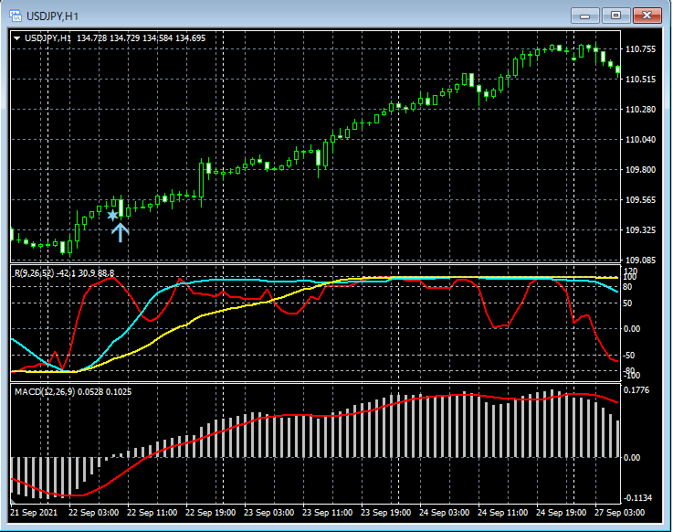This screenshot has width=673, height=532.
Task: Minimize the USDJPY,H1 chart window
Action: [x=584, y=16]
